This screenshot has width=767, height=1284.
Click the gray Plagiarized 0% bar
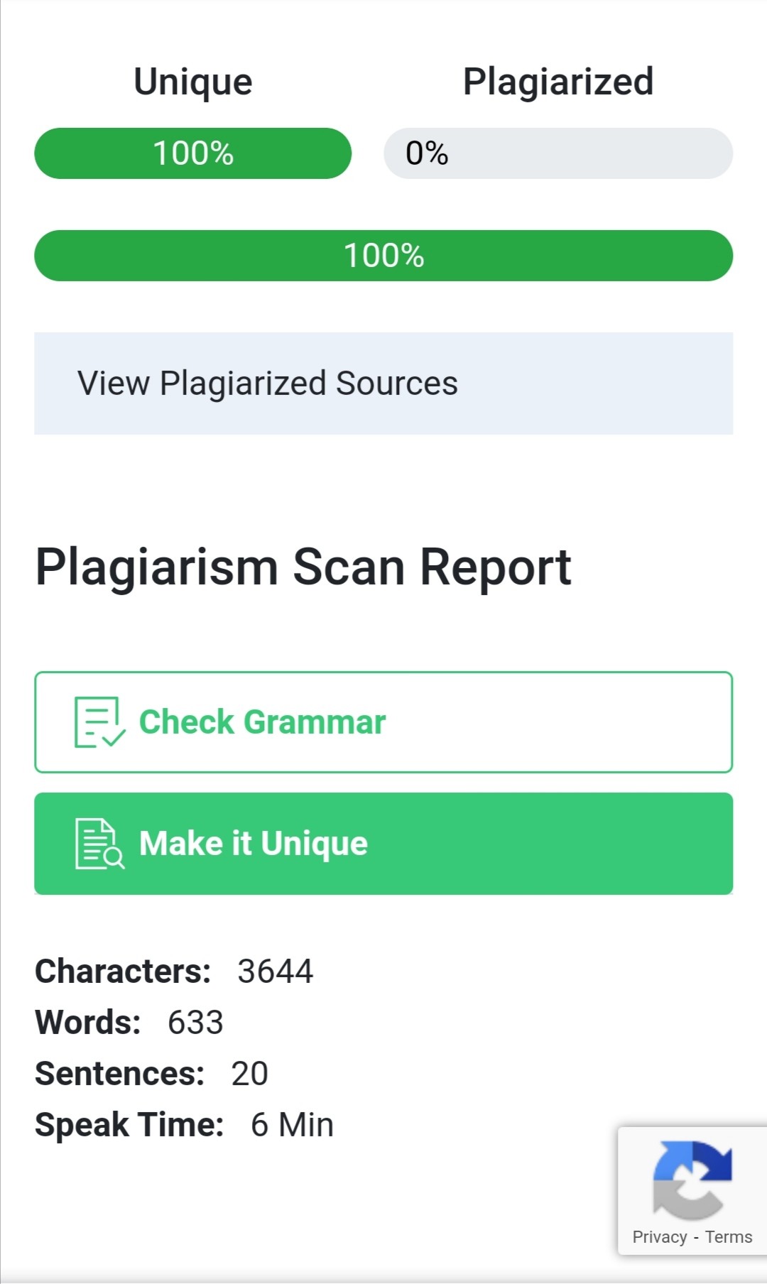558,153
